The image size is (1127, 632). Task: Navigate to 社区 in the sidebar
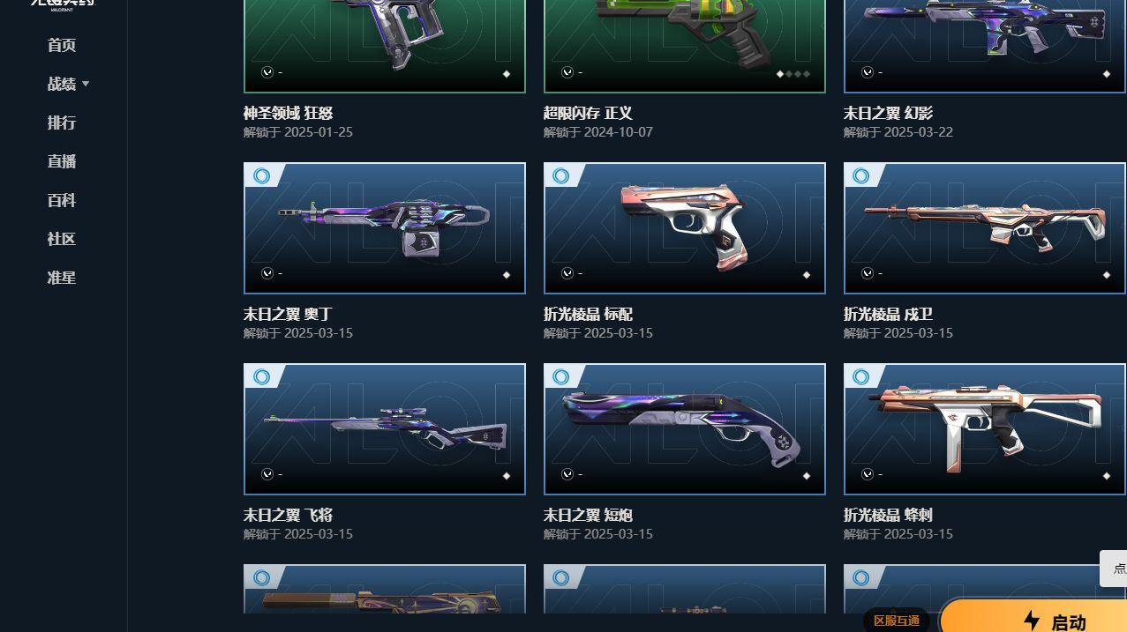coord(62,239)
